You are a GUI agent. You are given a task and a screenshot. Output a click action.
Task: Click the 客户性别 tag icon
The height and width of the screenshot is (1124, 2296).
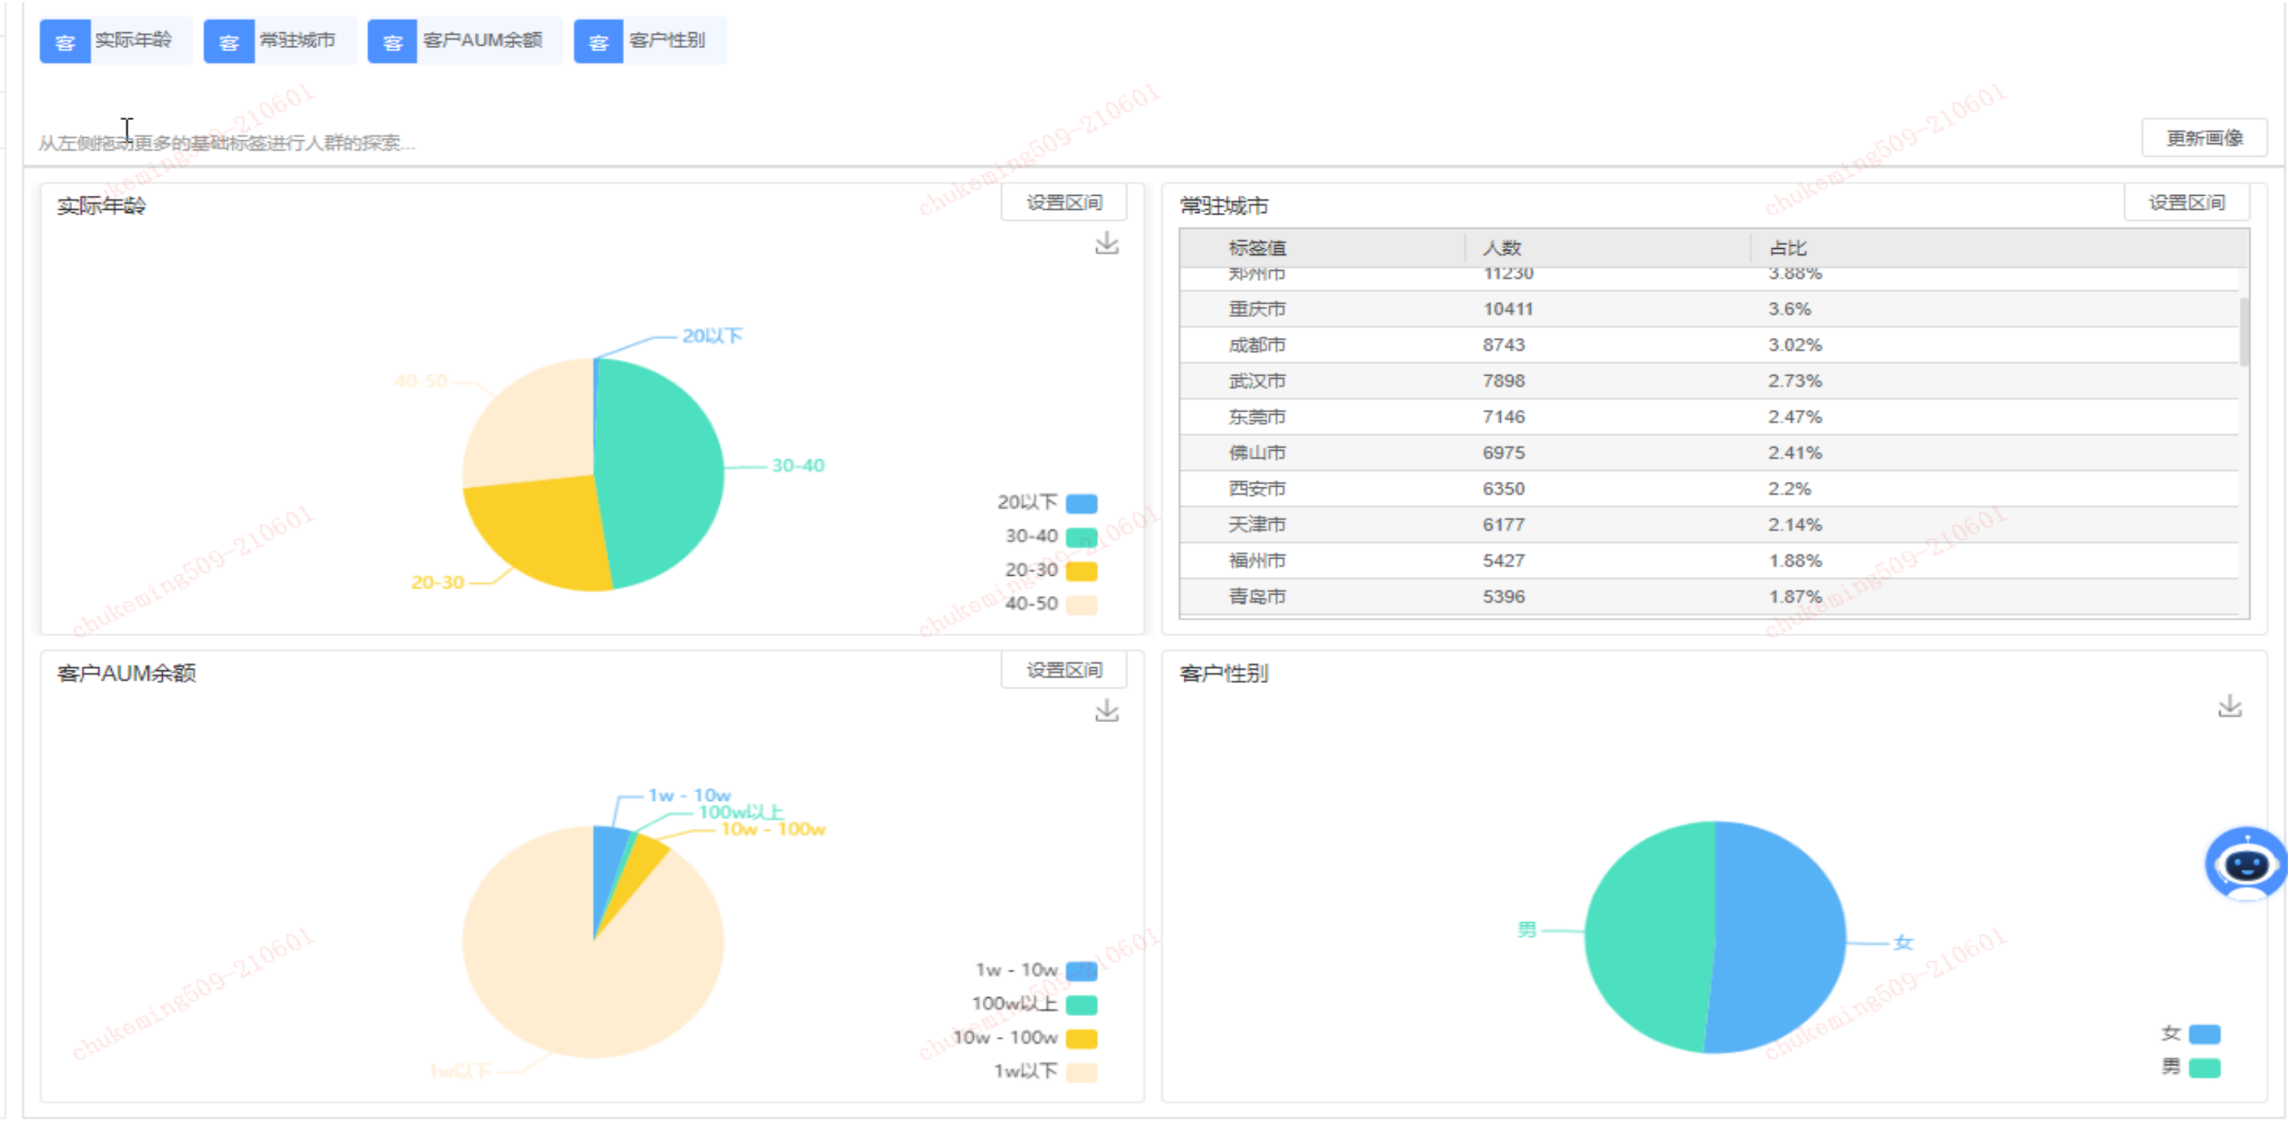click(x=598, y=41)
